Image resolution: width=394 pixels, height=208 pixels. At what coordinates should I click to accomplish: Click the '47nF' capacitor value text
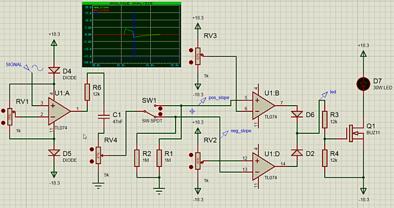pos(117,121)
